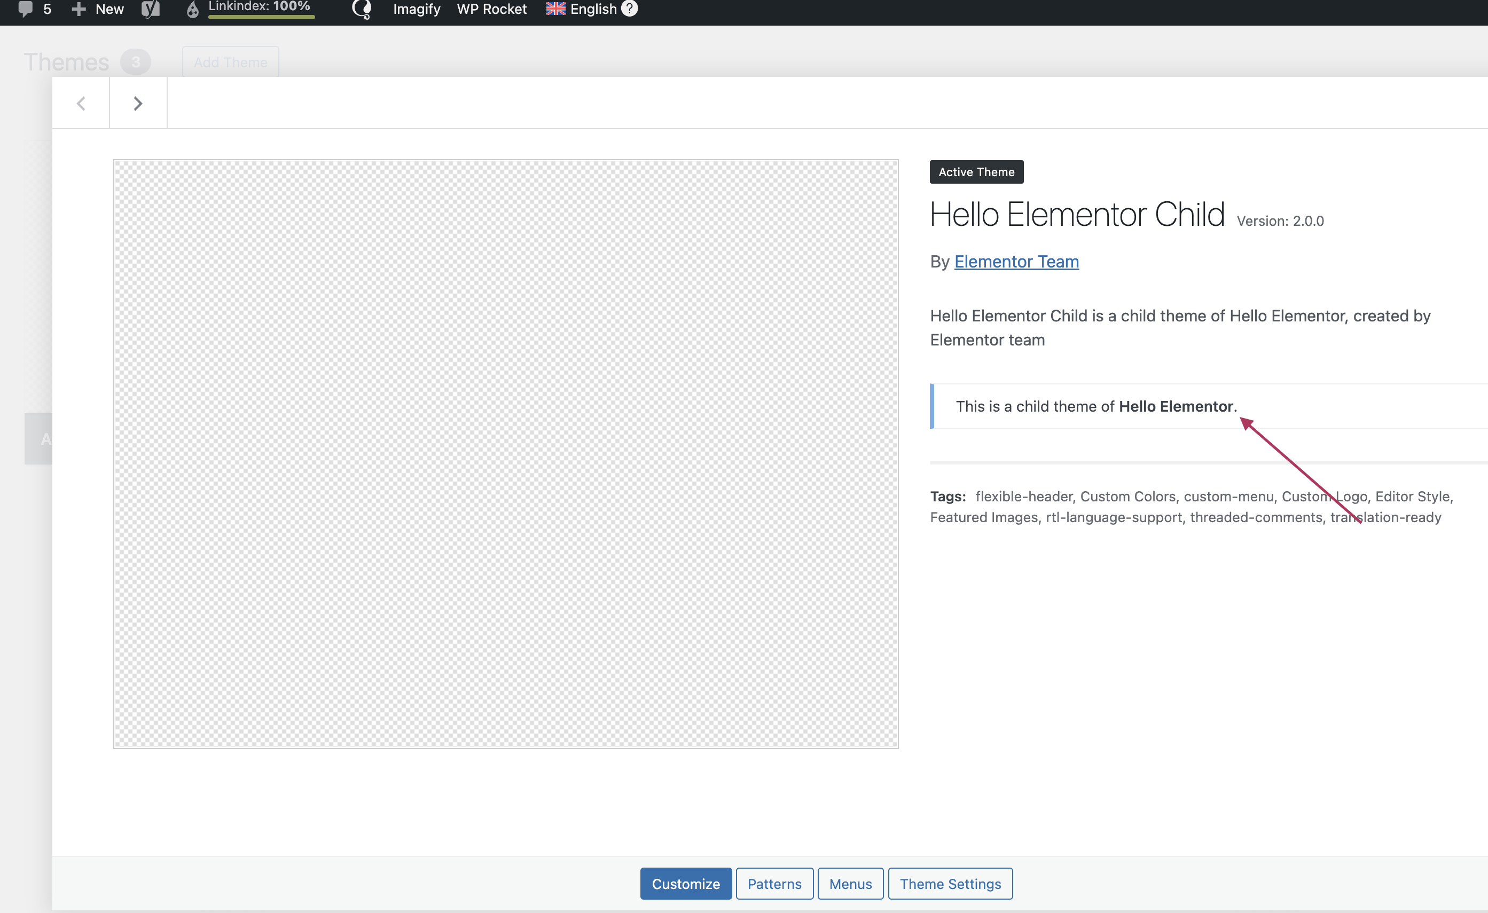Image resolution: width=1488 pixels, height=913 pixels.
Task: Open the WP Rocket admin bar menu
Action: tap(491, 9)
